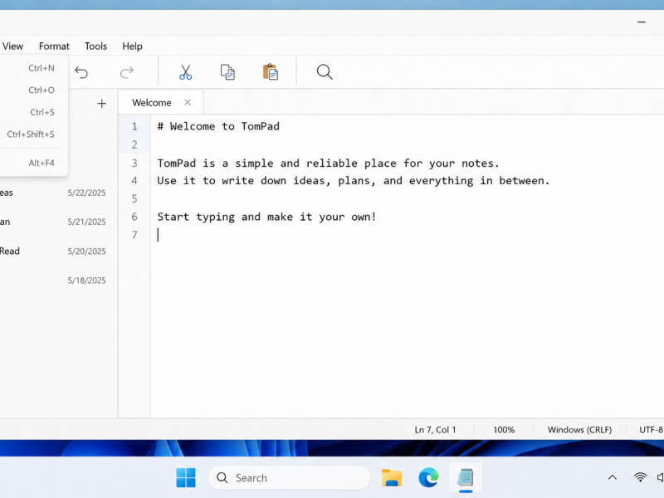Add a new note with plus icon
This screenshot has height=498, width=664.
[x=101, y=103]
